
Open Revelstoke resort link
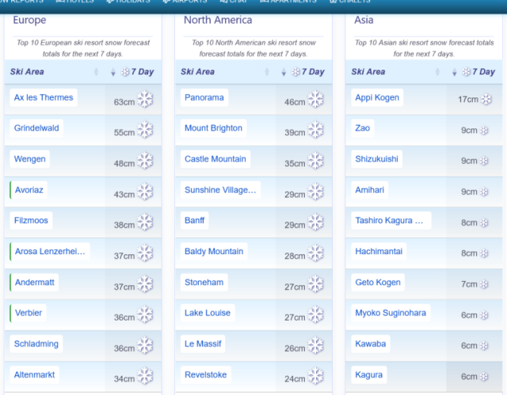206,374
